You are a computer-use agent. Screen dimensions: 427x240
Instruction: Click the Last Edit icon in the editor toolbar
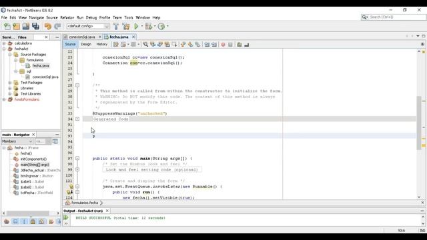pos(115,45)
